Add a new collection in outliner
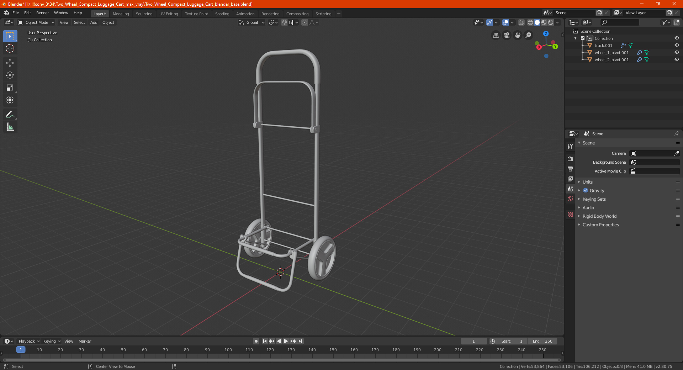 point(677,22)
